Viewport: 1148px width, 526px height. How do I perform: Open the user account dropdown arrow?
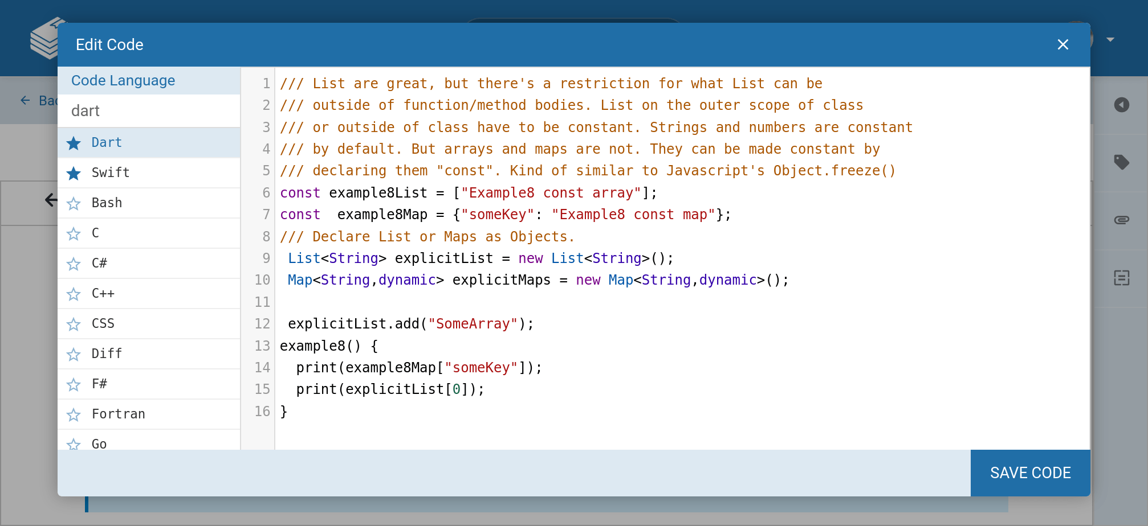(1110, 40)
